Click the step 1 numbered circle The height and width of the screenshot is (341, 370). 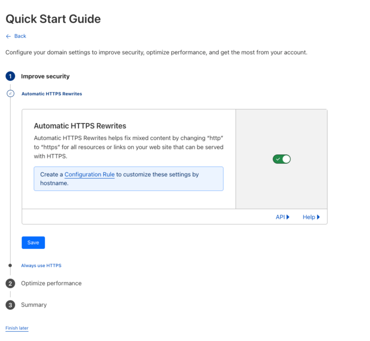10,77
